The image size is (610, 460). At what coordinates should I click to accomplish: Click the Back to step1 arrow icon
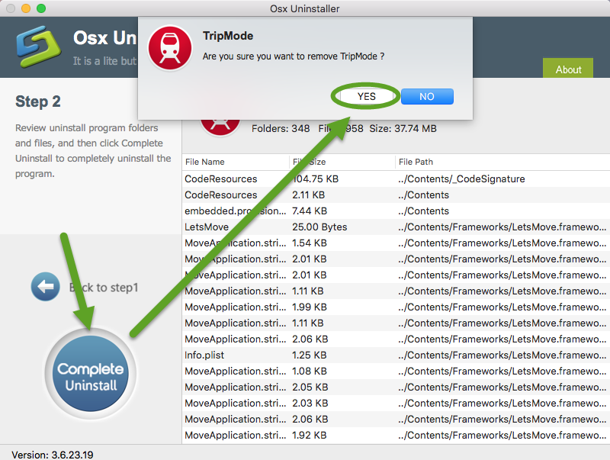(x=46, y=286)
